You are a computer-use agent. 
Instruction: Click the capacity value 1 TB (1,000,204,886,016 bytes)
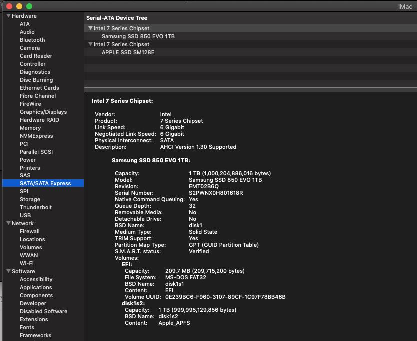230,173
